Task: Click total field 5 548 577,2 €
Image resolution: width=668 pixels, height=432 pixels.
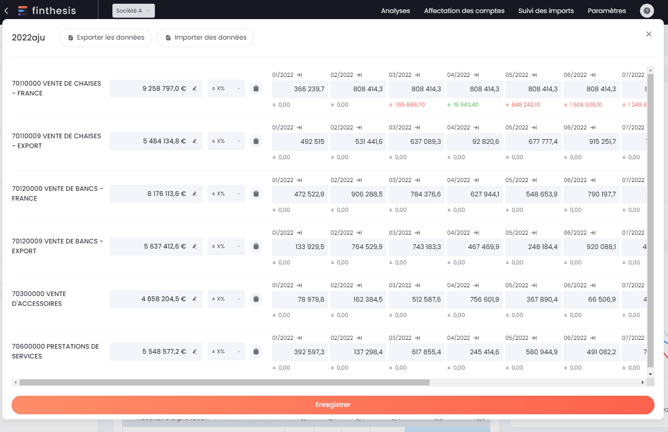Action: click(x=156, y=351)
